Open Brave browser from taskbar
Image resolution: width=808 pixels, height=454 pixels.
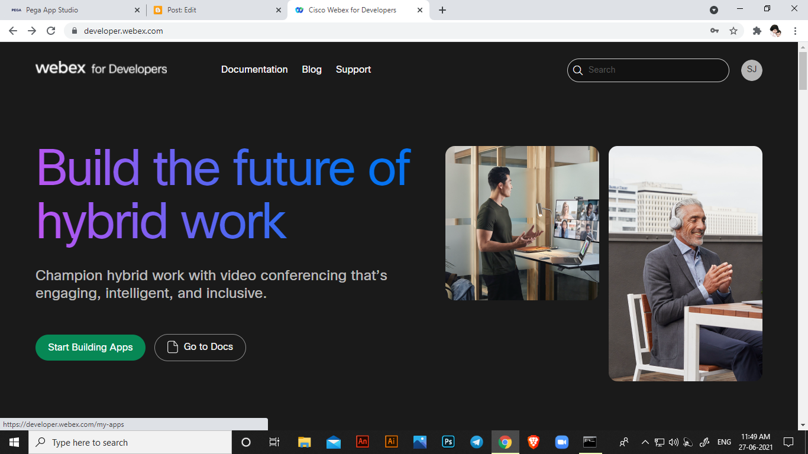pyautogui.click(x=534, y=442)
